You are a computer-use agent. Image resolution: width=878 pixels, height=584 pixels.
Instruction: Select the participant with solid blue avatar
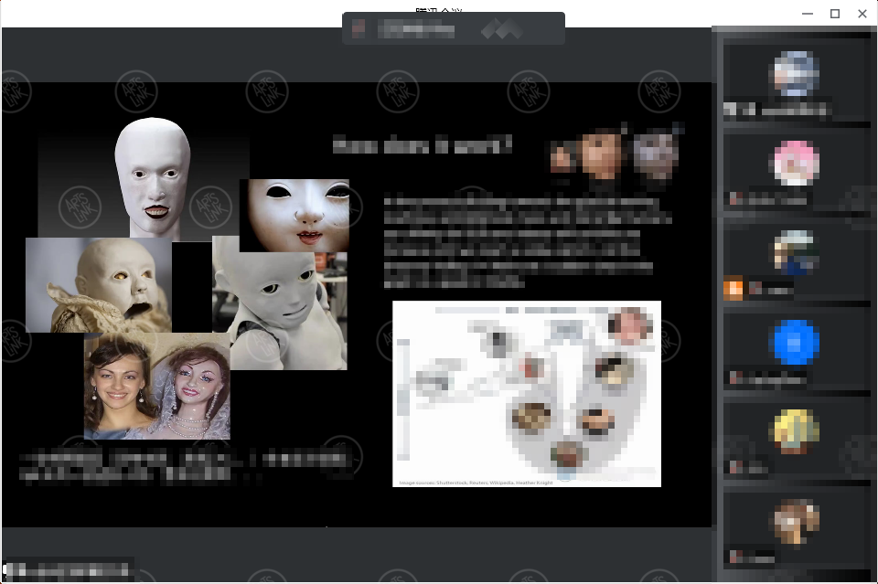click(x=794, y=342)
